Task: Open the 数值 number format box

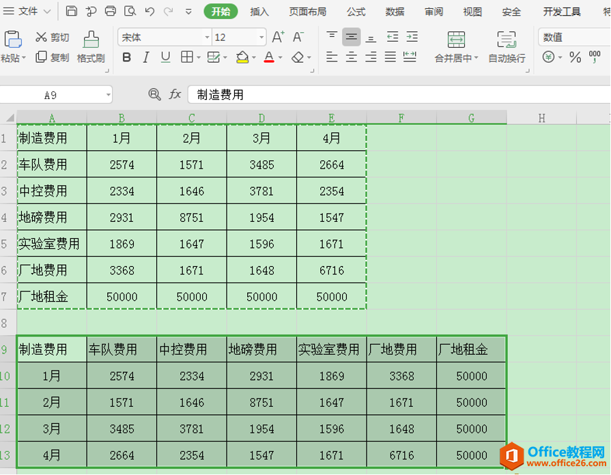Action: [574, 37]
